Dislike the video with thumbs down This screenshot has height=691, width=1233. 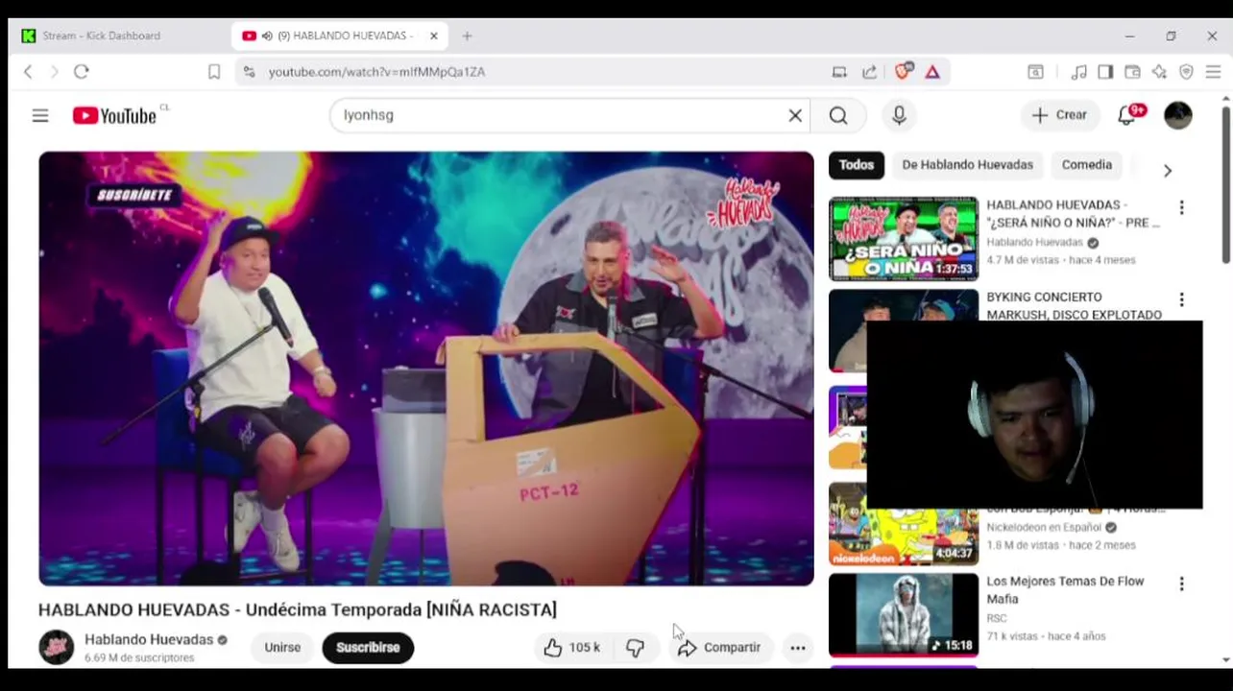(636, 648)
